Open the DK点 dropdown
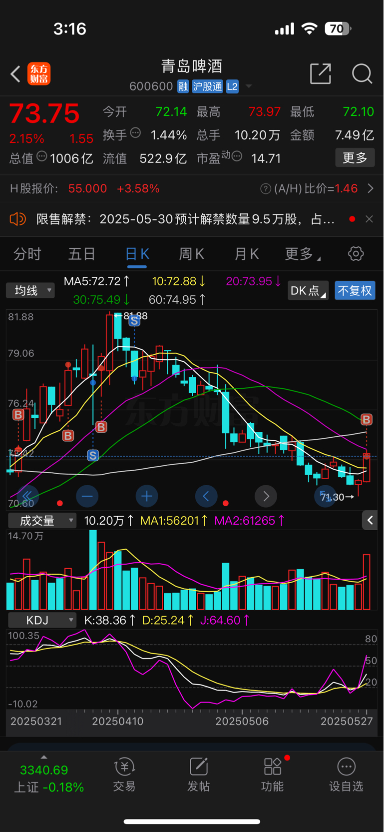Viewport: 384px width, 832px height. point(308,291)
